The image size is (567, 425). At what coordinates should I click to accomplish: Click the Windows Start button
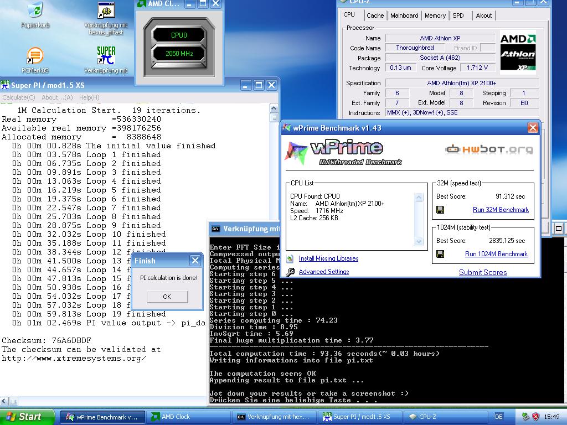(x=27, y=417)
